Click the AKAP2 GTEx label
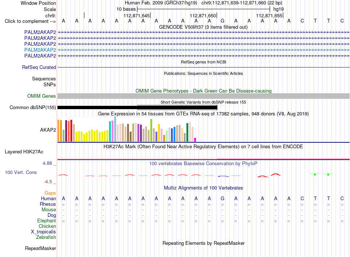350x257 pixels. click(x=48, y=130)
